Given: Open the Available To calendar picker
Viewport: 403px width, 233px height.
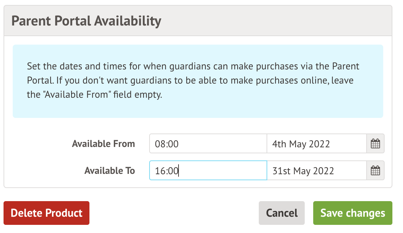Looking at the screenshot, I should pyautogui.click(x=375, y=171).
